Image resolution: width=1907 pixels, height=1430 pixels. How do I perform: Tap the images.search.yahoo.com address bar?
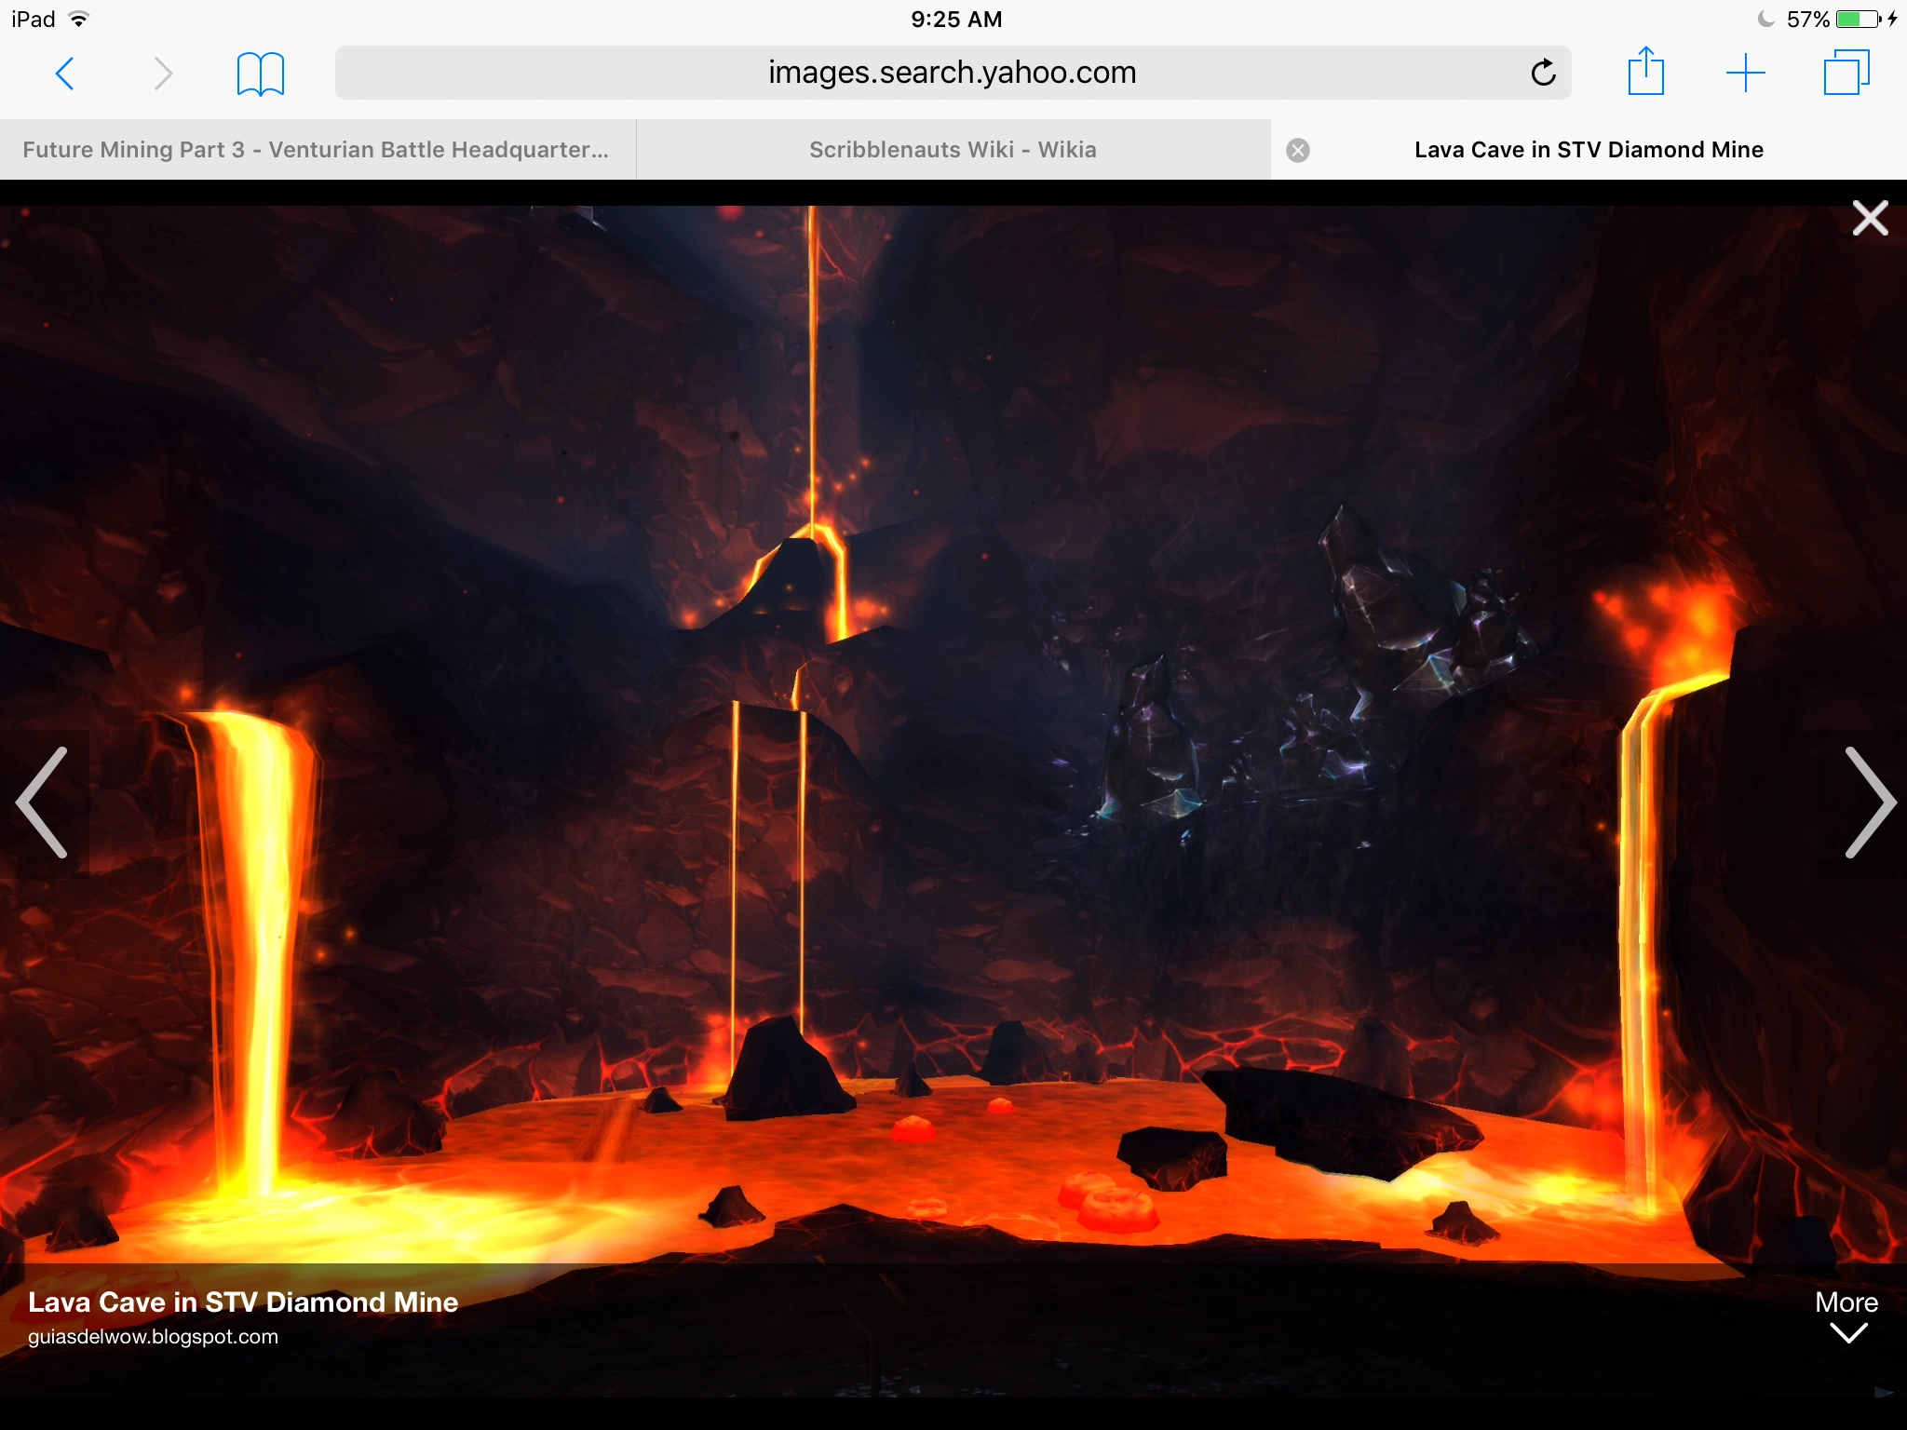pos(950,73)
